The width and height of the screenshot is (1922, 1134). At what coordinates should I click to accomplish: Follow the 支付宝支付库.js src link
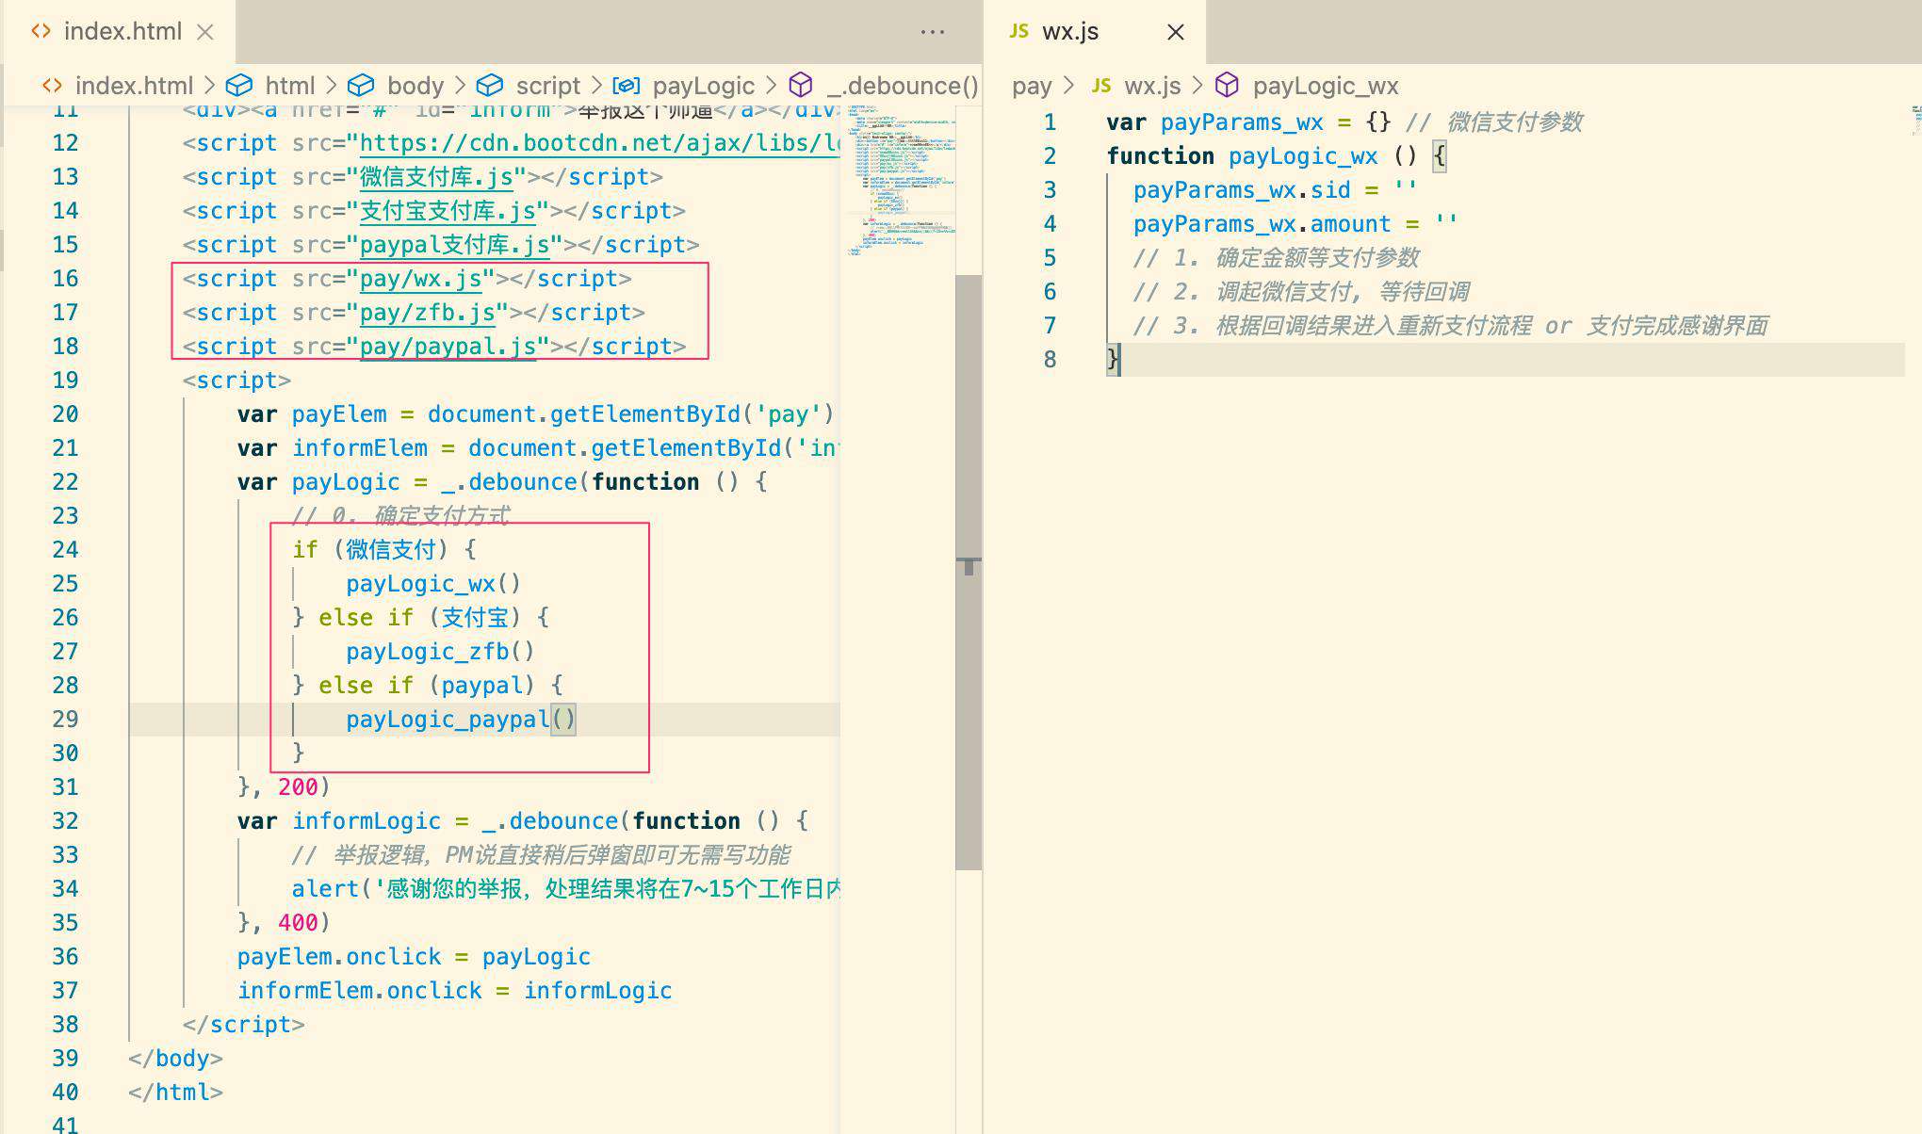448,211
